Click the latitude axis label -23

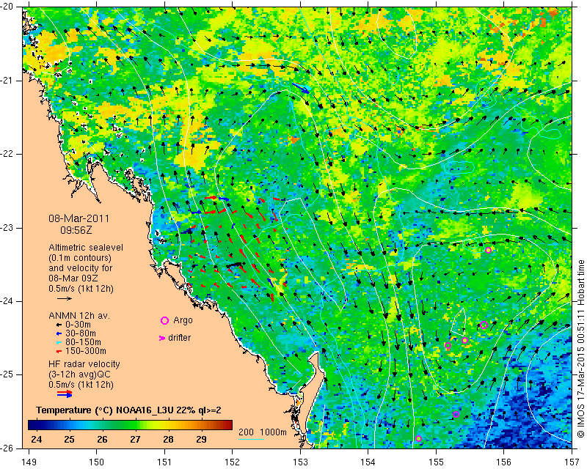[7, 228]
